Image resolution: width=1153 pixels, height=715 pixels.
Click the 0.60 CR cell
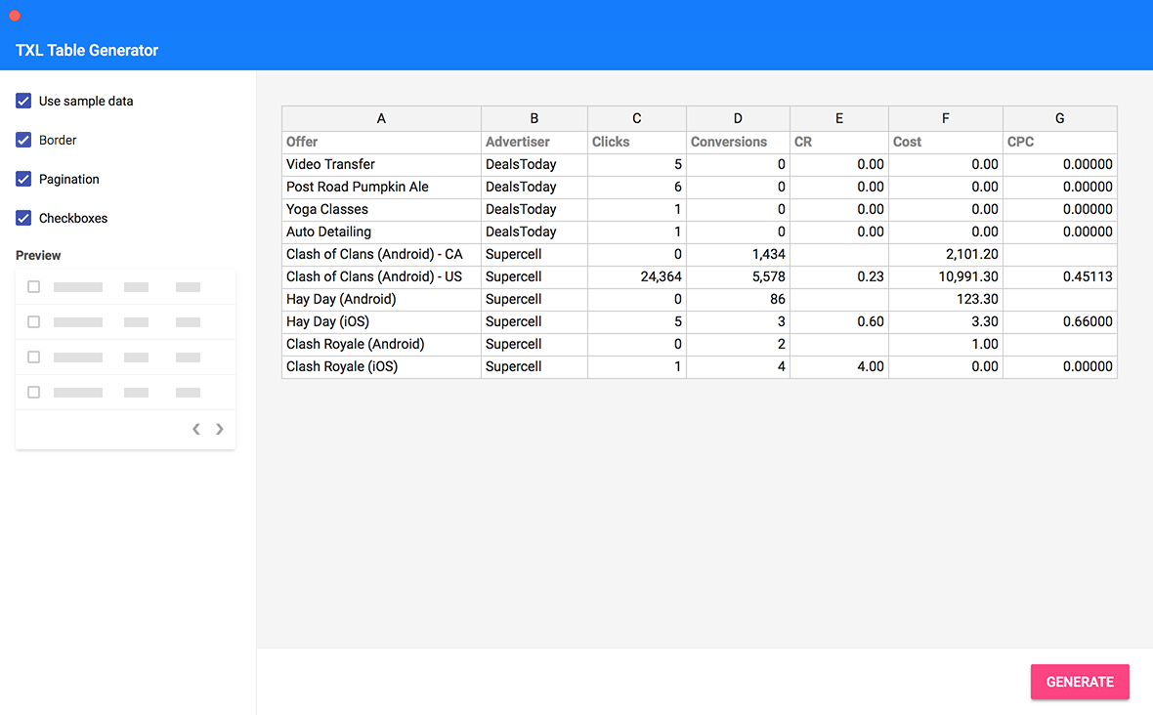pyautogui.click(x=839, y=322)
